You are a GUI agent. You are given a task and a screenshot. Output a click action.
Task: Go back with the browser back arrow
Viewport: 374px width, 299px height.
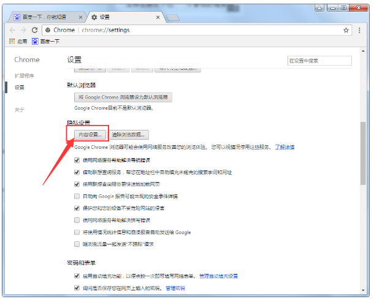(12, 30)
